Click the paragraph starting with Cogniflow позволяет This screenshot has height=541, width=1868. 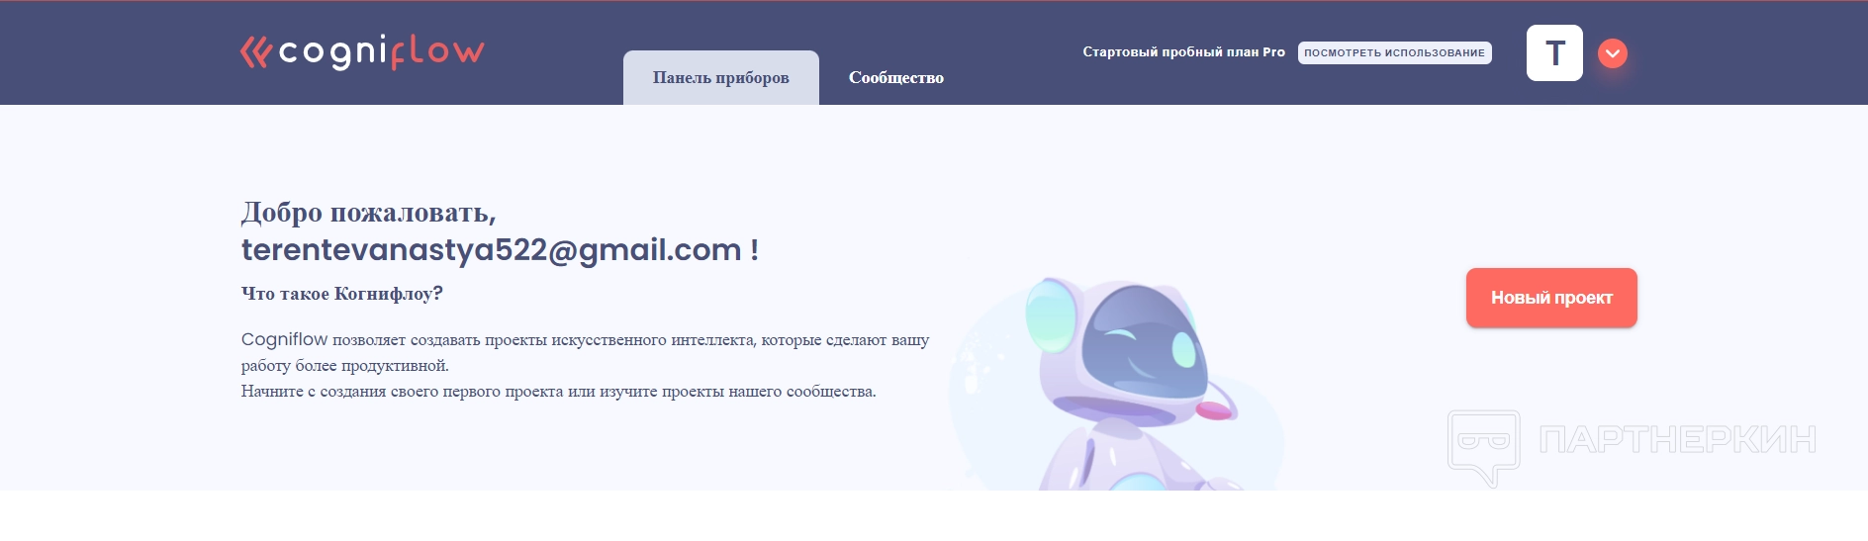coord(585,352)
